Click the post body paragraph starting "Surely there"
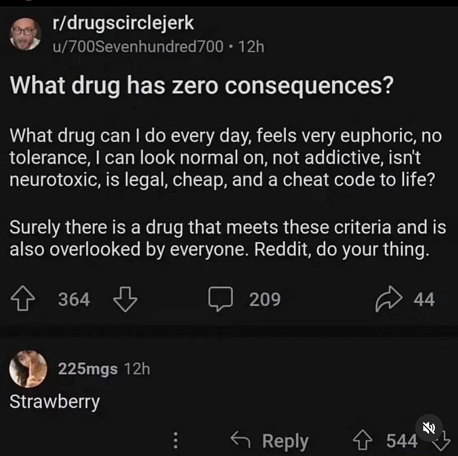 [227, 238]
